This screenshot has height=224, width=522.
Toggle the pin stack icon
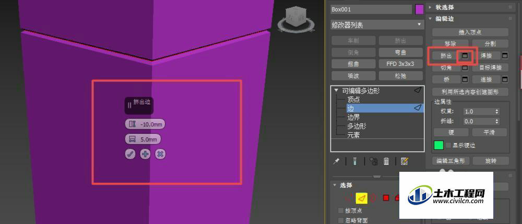click(x=336, y=161)
